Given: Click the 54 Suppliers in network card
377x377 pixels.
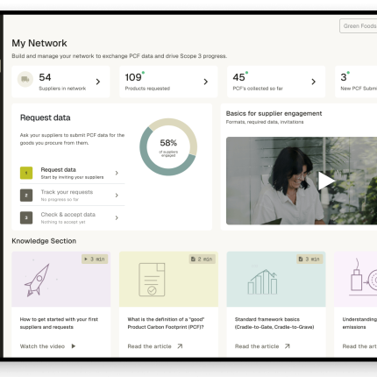Looking at the screenshot, I should click(x=60, y=82).
